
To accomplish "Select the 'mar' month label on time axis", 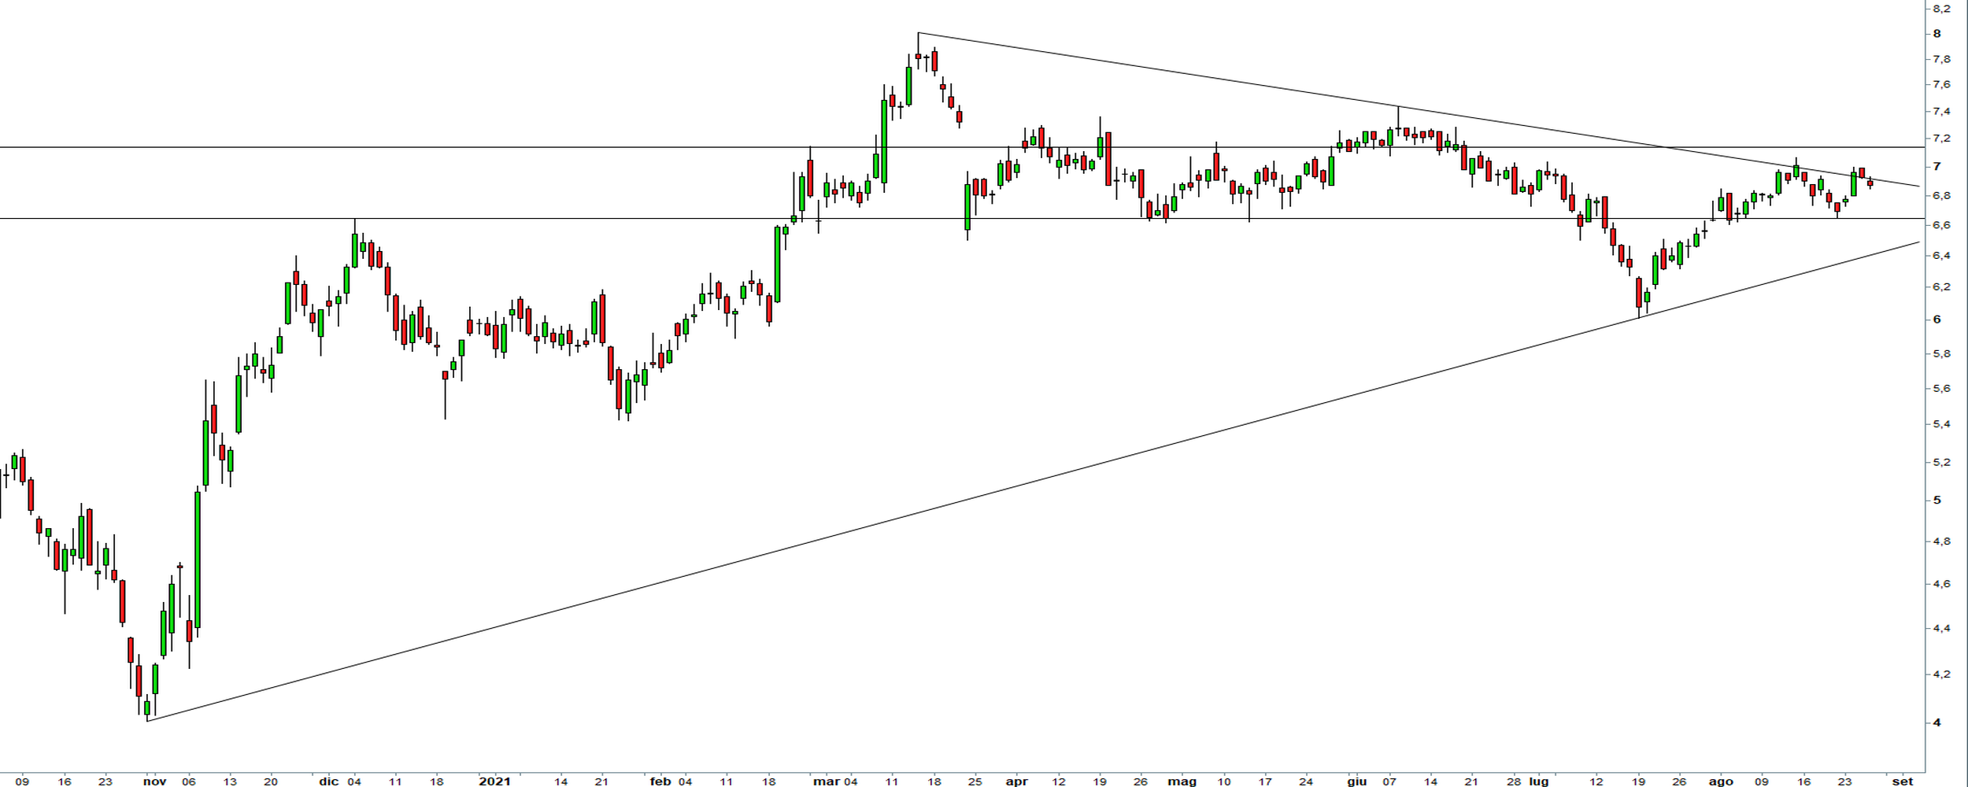I will (827, 781).
